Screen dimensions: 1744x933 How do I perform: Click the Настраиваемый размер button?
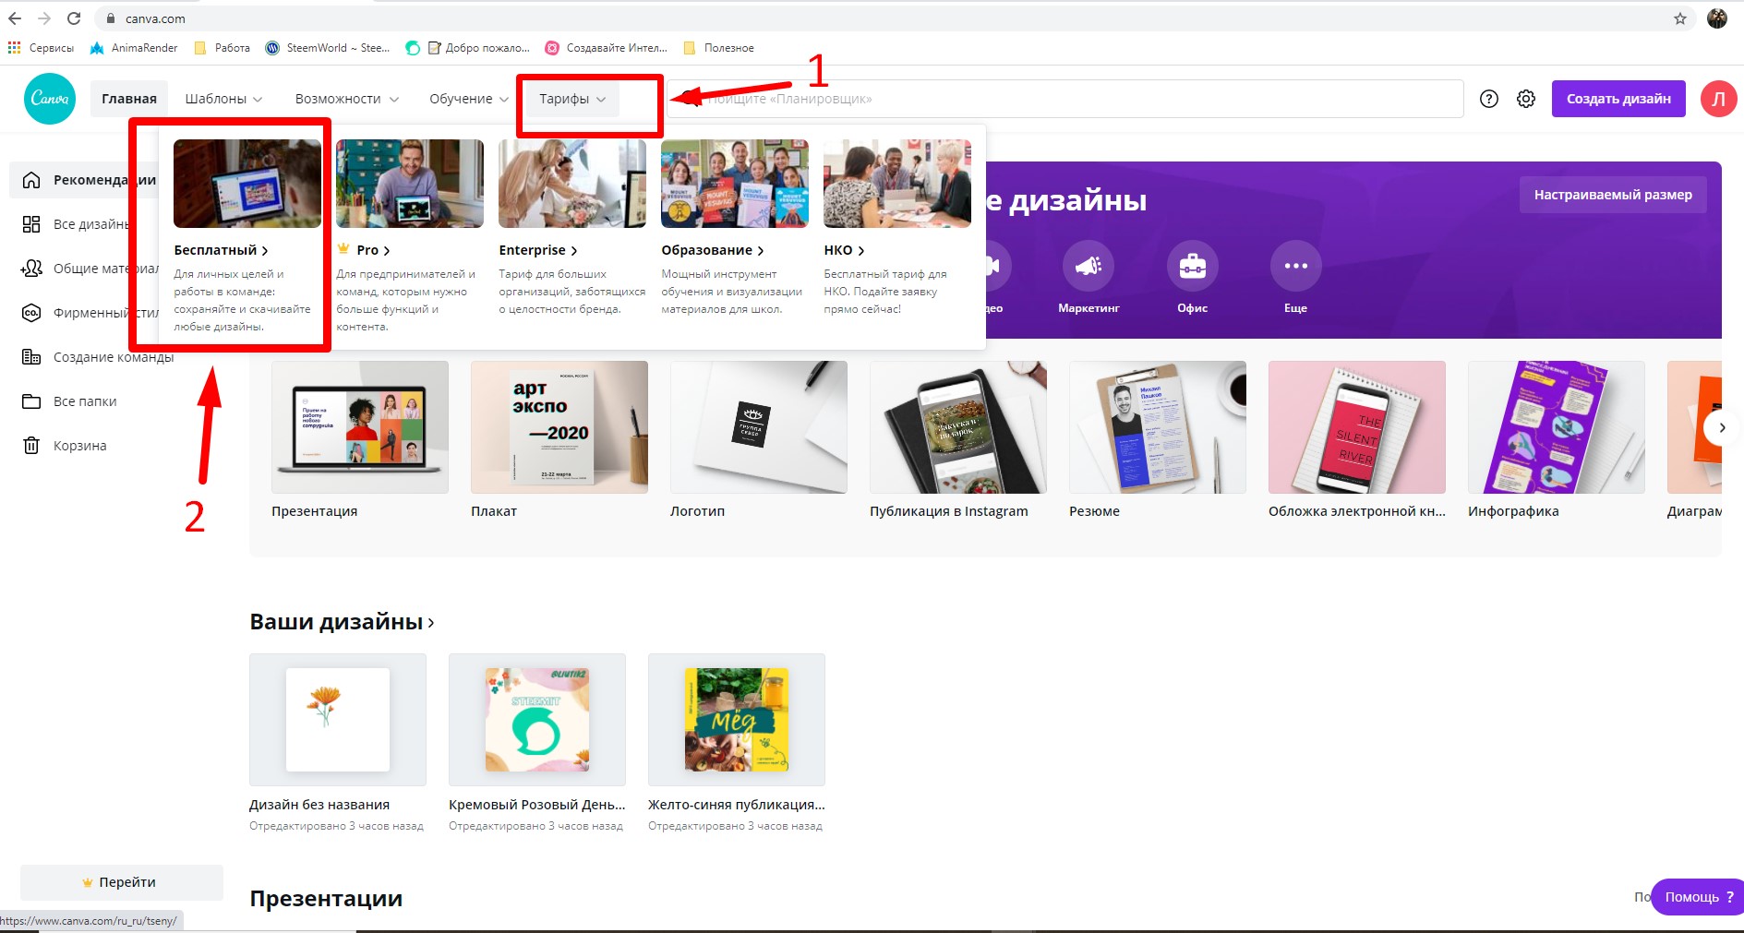pyautogui.click(x=1613, y=195)
